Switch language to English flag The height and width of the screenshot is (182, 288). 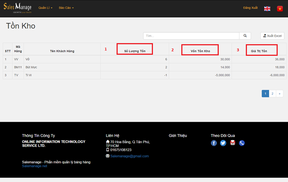267,9
